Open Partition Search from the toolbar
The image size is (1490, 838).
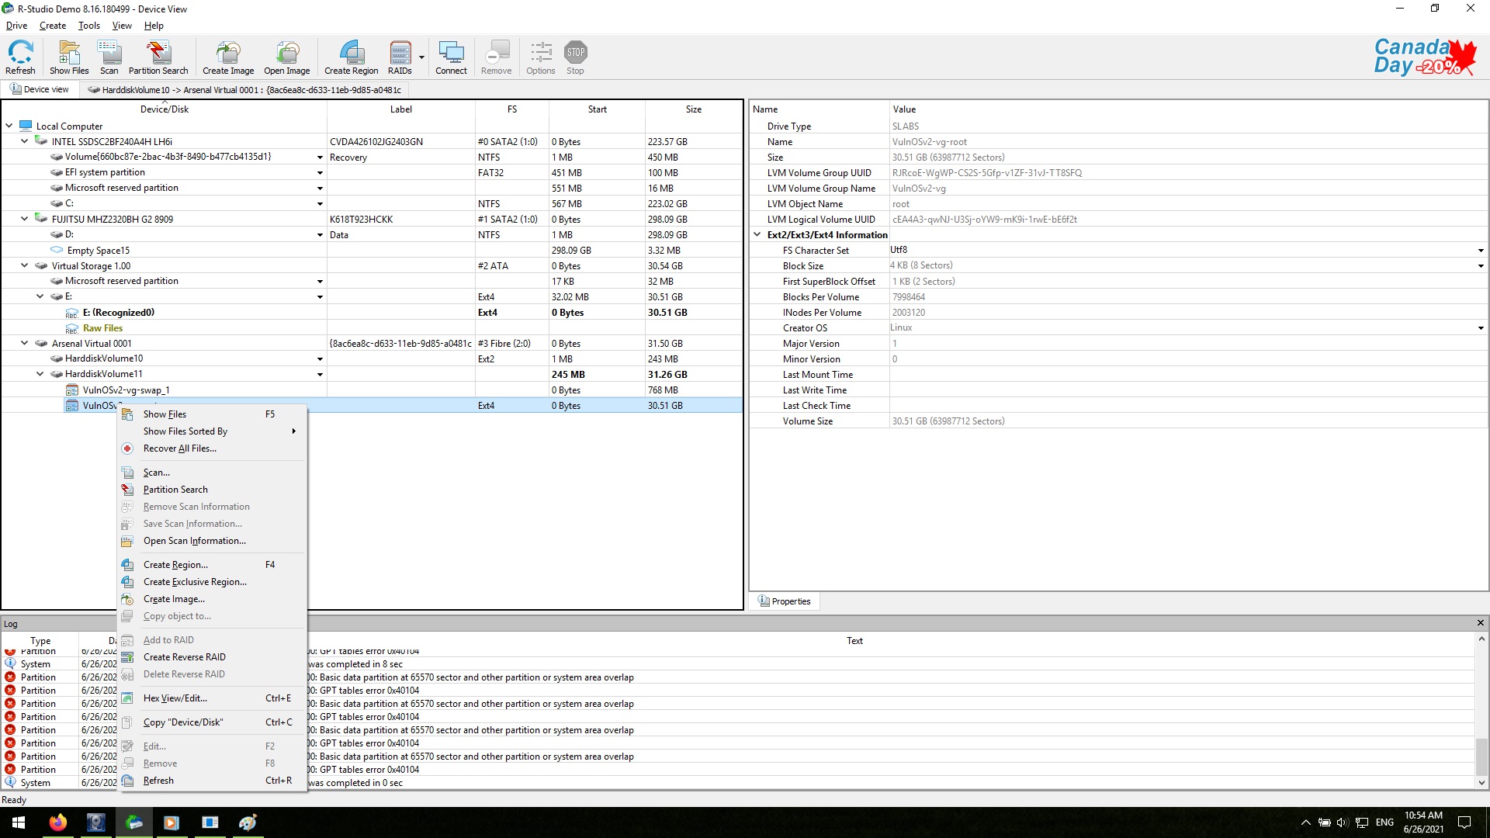(158, 58)
